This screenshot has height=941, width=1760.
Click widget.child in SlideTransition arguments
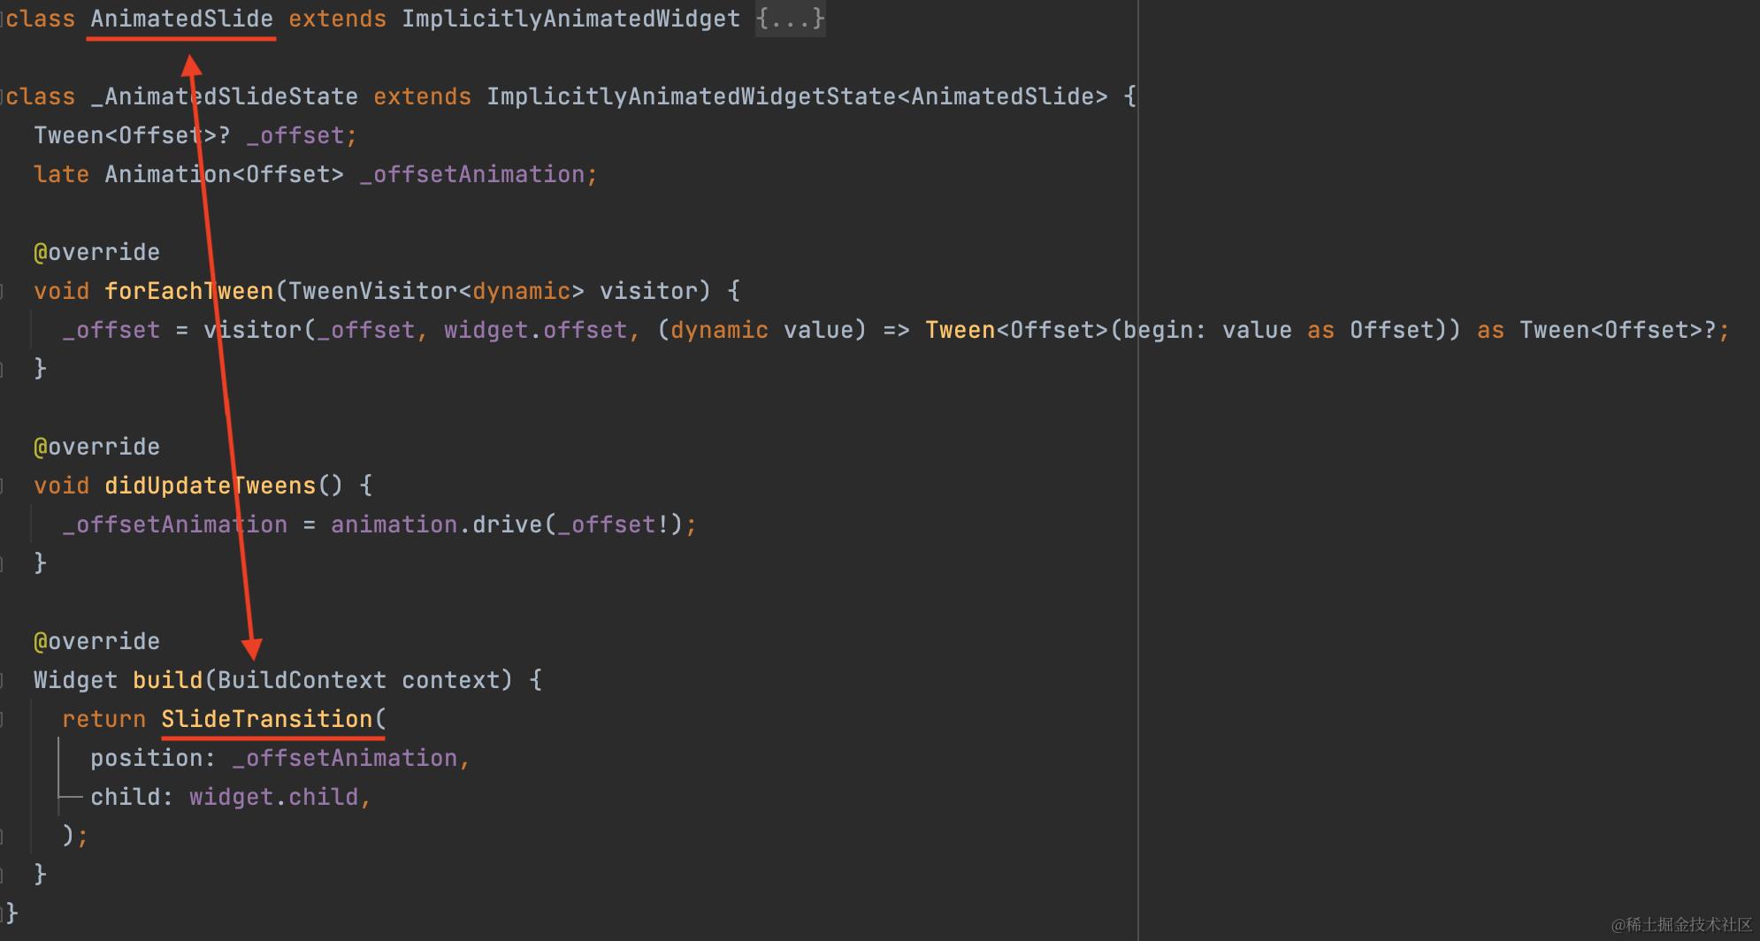point(273,797)
